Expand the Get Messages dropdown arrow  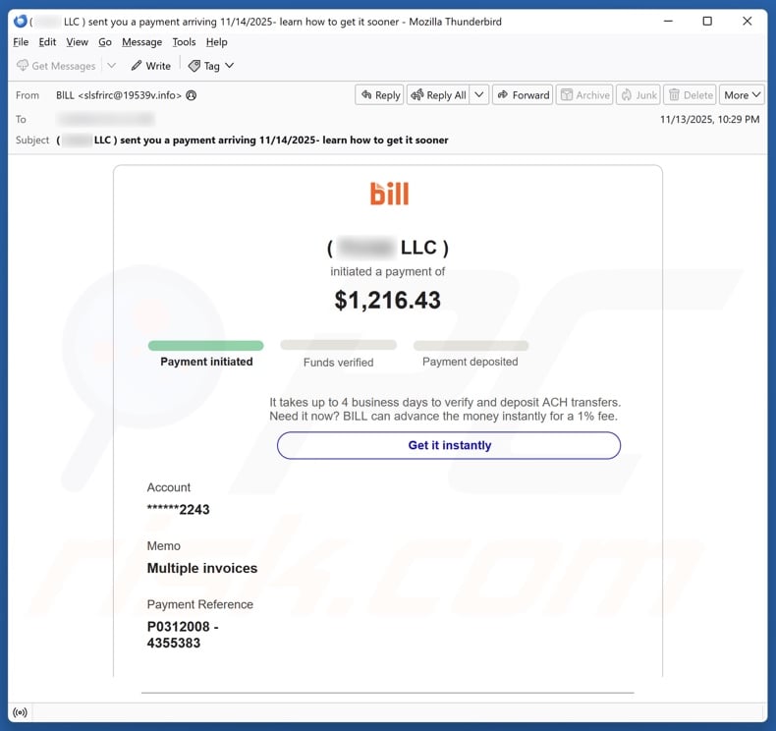coord(112,65)
